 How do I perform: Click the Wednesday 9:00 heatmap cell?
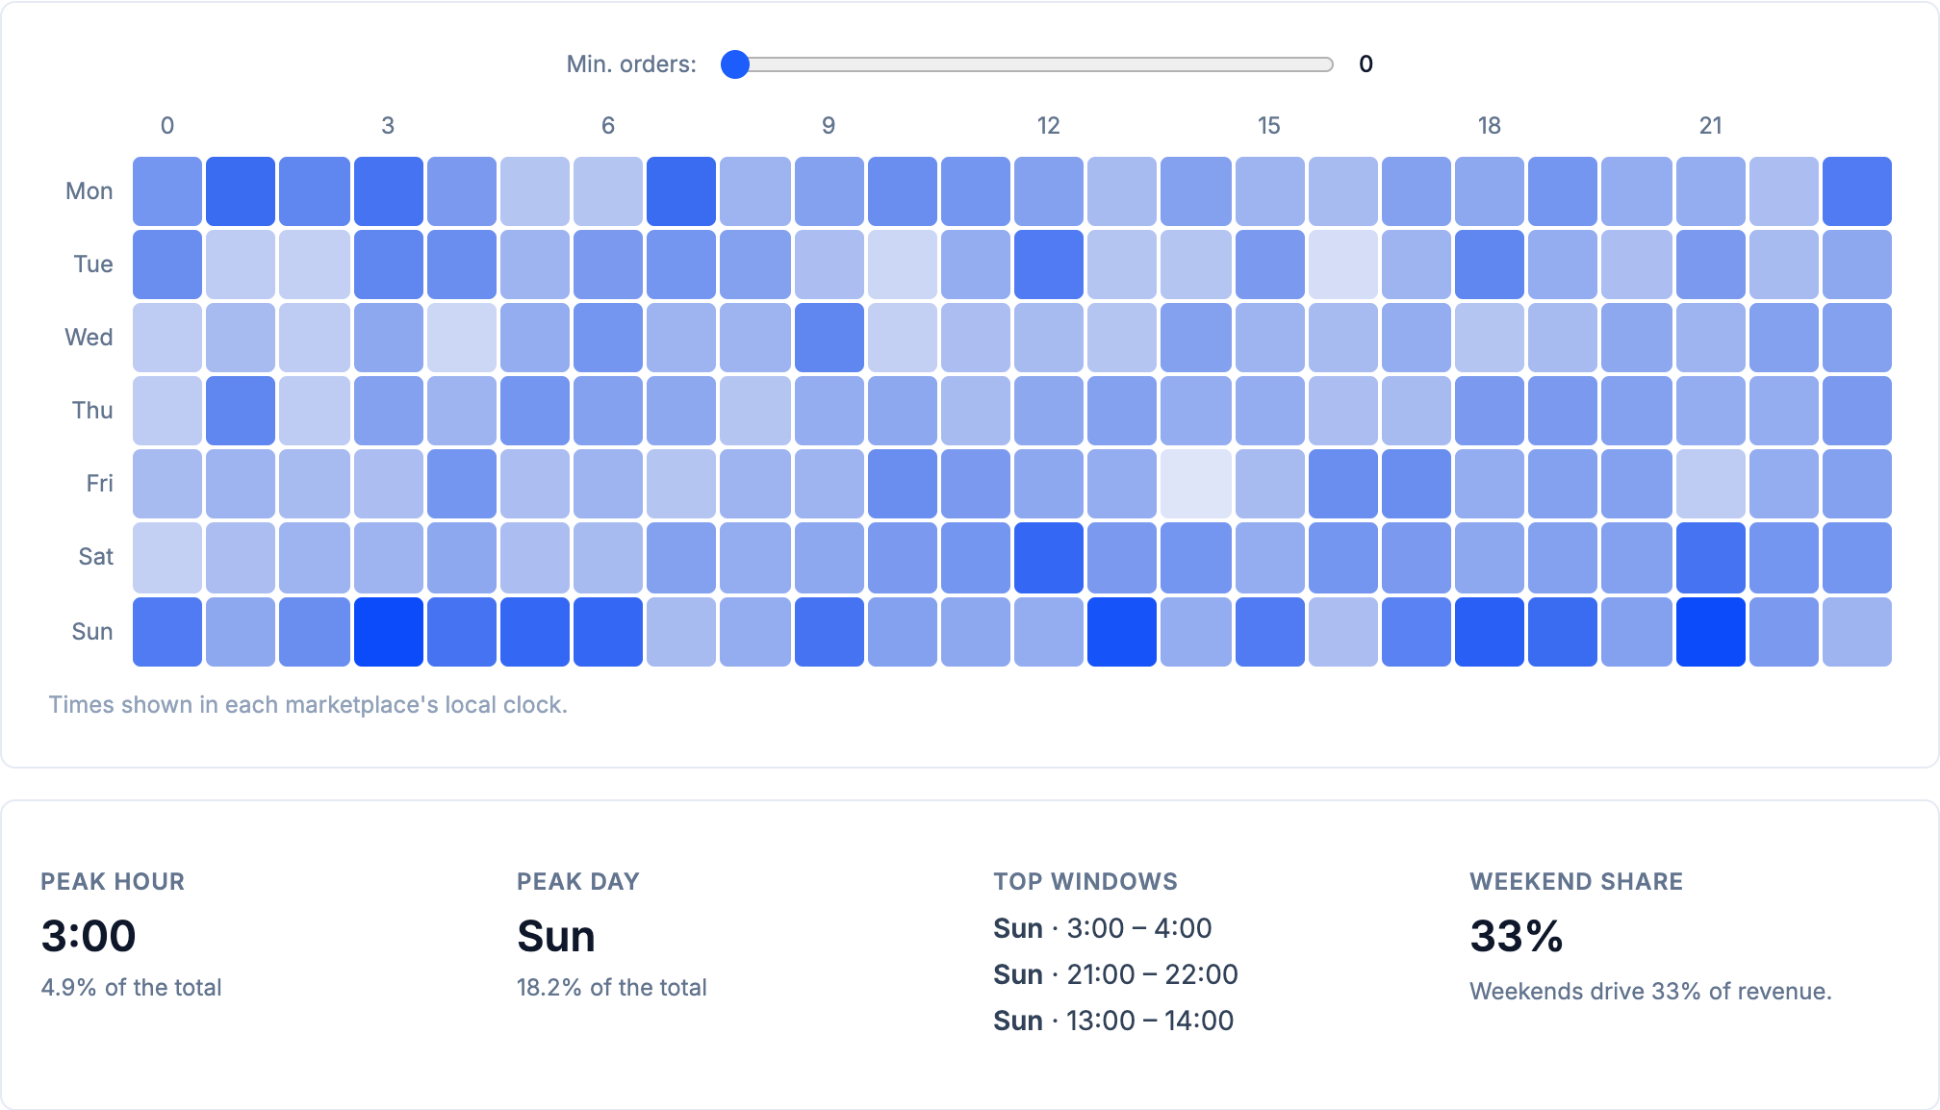pyautogui.click(x=830, y=338)
